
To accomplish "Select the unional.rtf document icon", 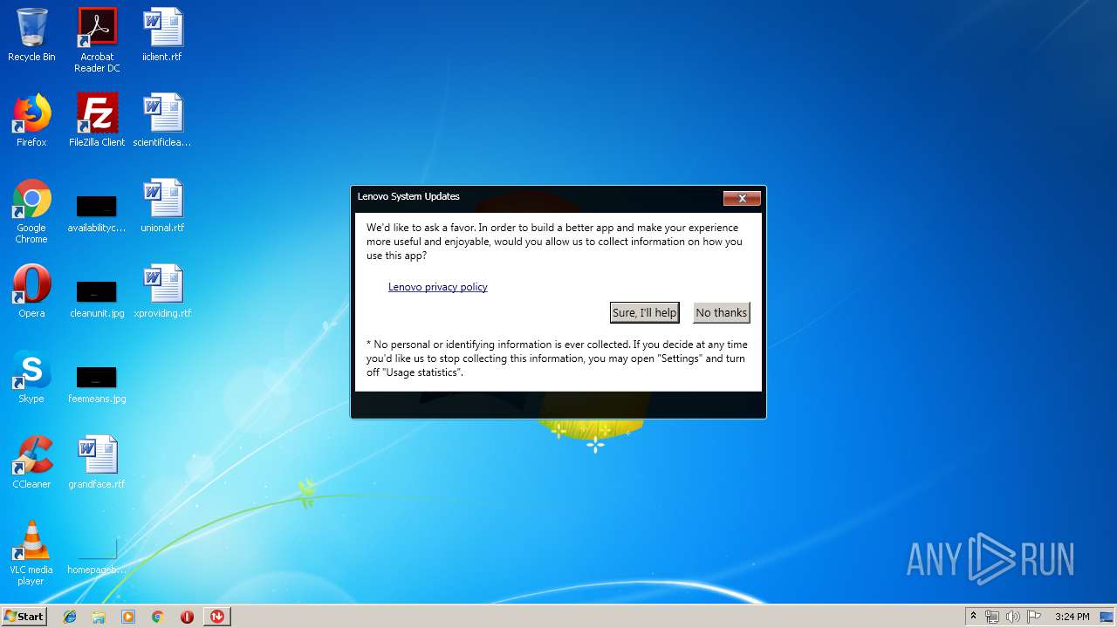I will 162,206.
